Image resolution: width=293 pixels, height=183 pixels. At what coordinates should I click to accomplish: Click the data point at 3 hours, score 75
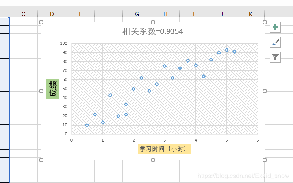pos(165,66)
